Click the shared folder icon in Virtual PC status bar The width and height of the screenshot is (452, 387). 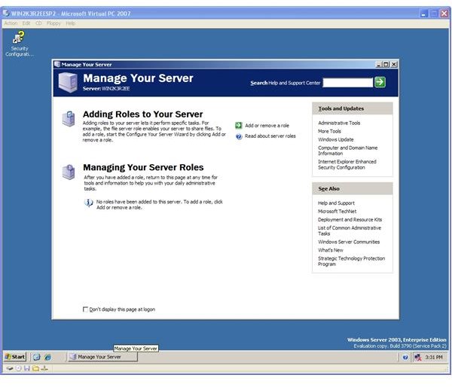pos(35,368)
